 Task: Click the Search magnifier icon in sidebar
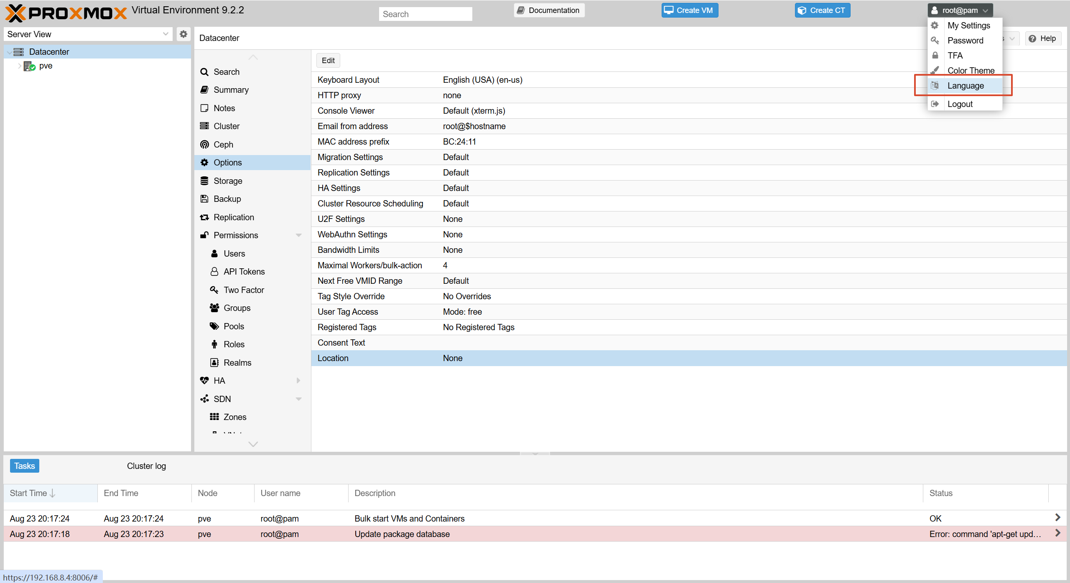204,72
